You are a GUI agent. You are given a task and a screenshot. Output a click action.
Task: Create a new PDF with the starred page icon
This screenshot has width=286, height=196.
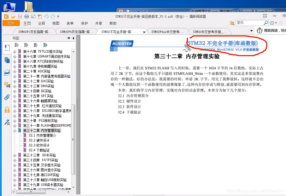click(40, 16)
